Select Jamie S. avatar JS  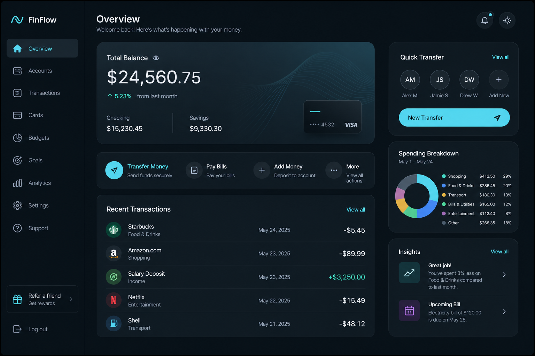[x=440, y=80]
